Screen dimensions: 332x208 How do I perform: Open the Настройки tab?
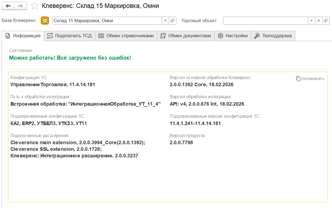coord(233,36)
